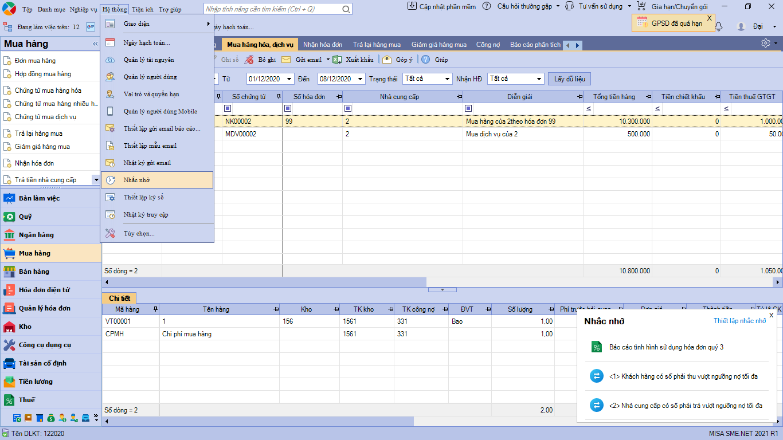Open Quản lý tài nguyên menu entry

pos(157,60)
